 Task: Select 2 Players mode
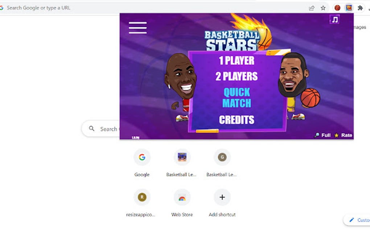point(237,76)
